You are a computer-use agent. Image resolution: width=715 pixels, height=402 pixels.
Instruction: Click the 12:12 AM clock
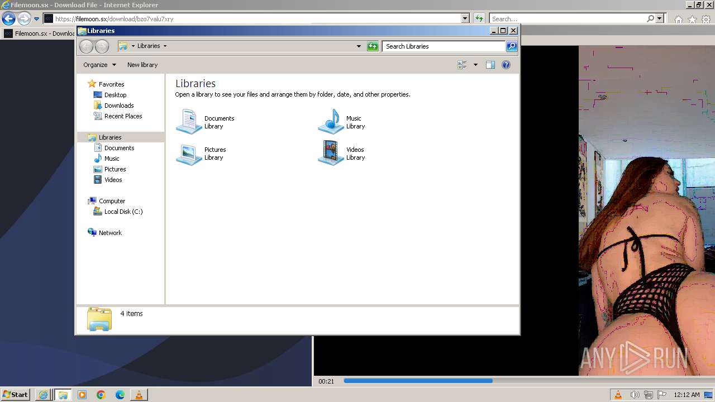coord(687,395)
